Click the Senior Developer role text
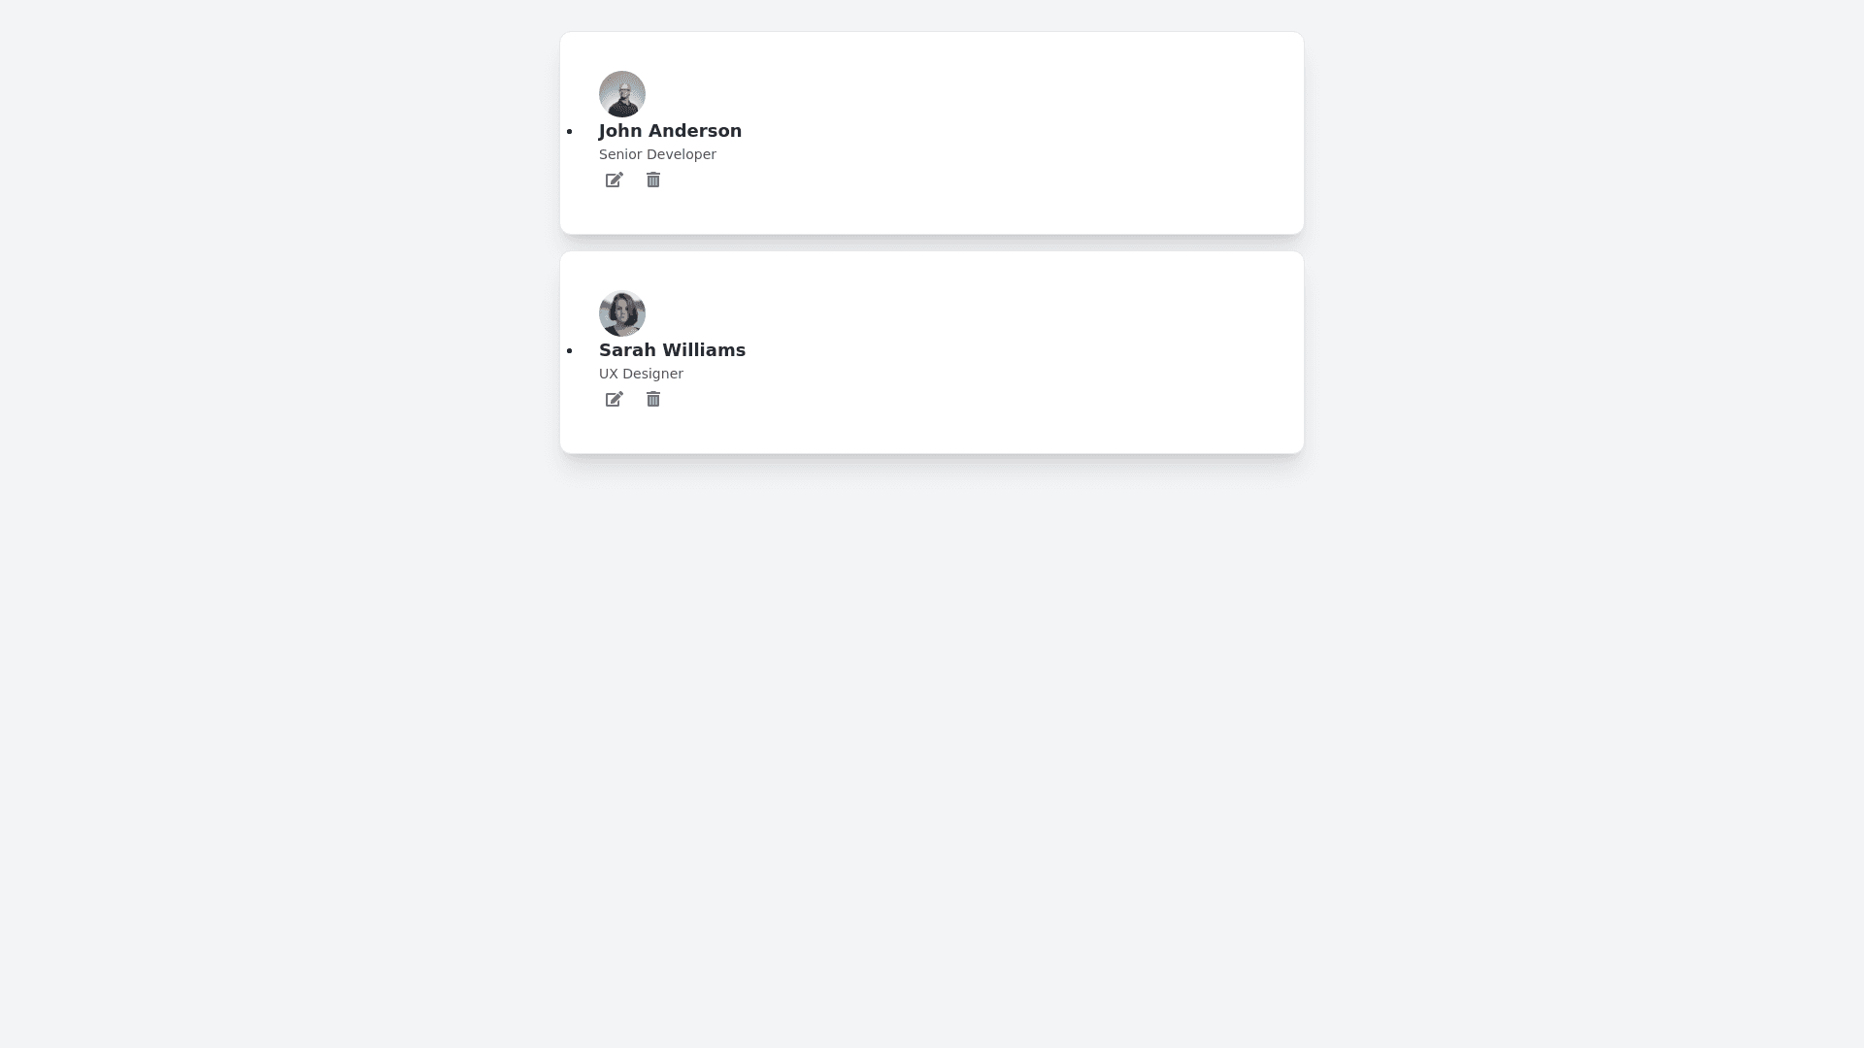Image resolution: width=1864 pixels, height=1048 pixels. click(x=657, y=154)
